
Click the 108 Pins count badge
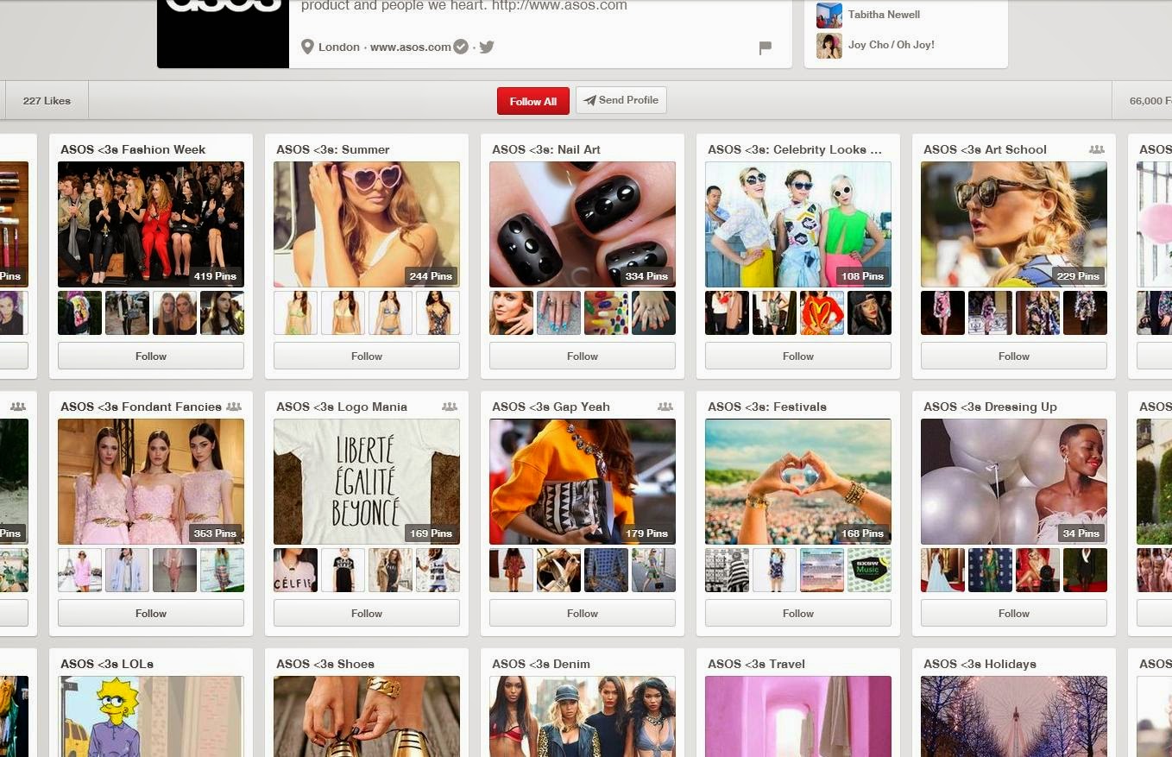pyautogui.click(x=862, y=276)
